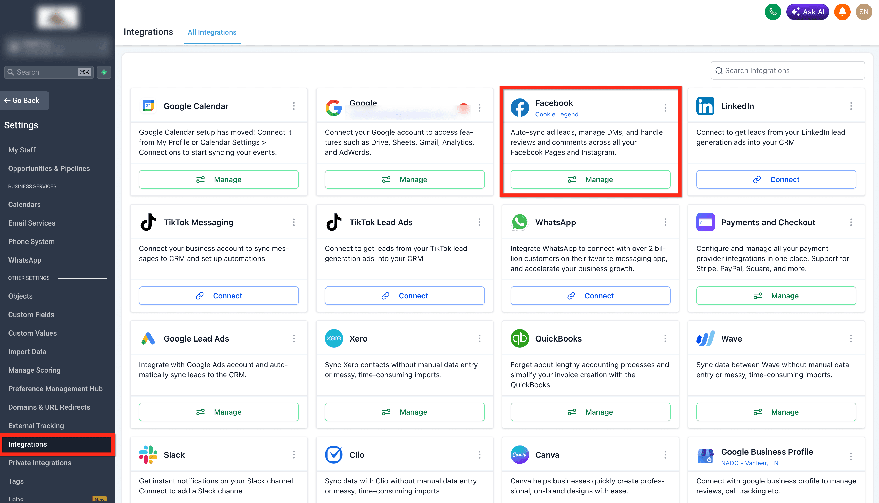Screen dimensions: 879x503
Task: Open three-dot menu on WhatsApp card
Action: [x=665, y=222]
